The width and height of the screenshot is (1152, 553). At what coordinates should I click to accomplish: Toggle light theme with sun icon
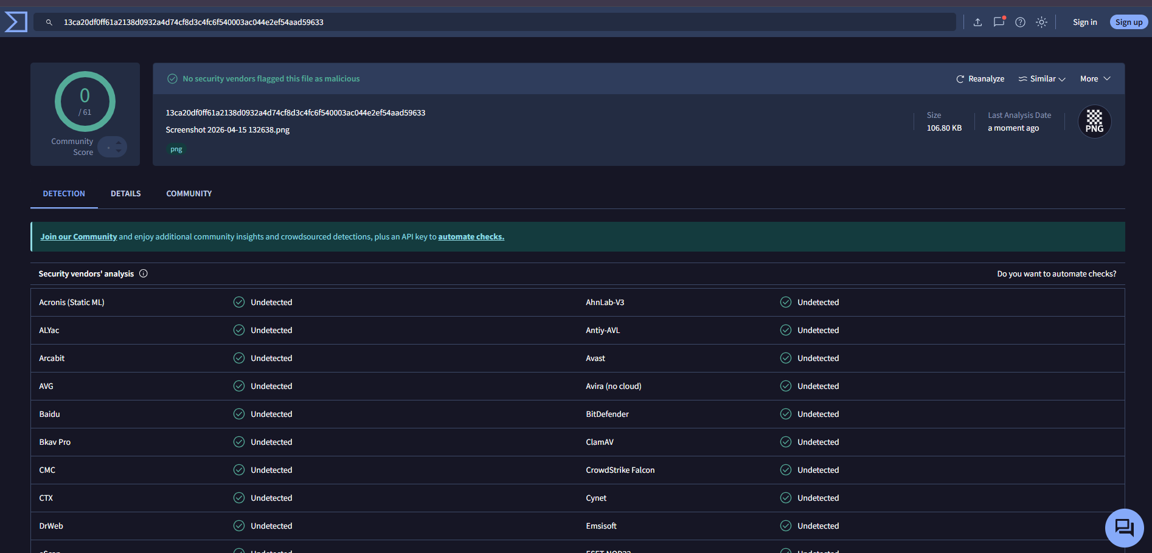pos(1041,22)
